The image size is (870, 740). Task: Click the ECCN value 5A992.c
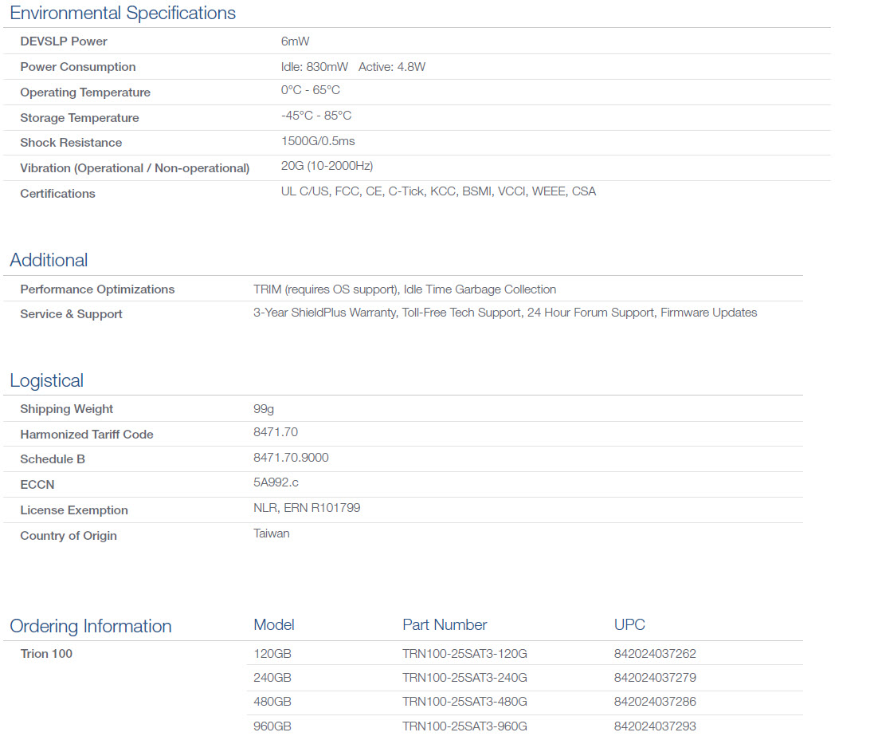click(276, 482)
